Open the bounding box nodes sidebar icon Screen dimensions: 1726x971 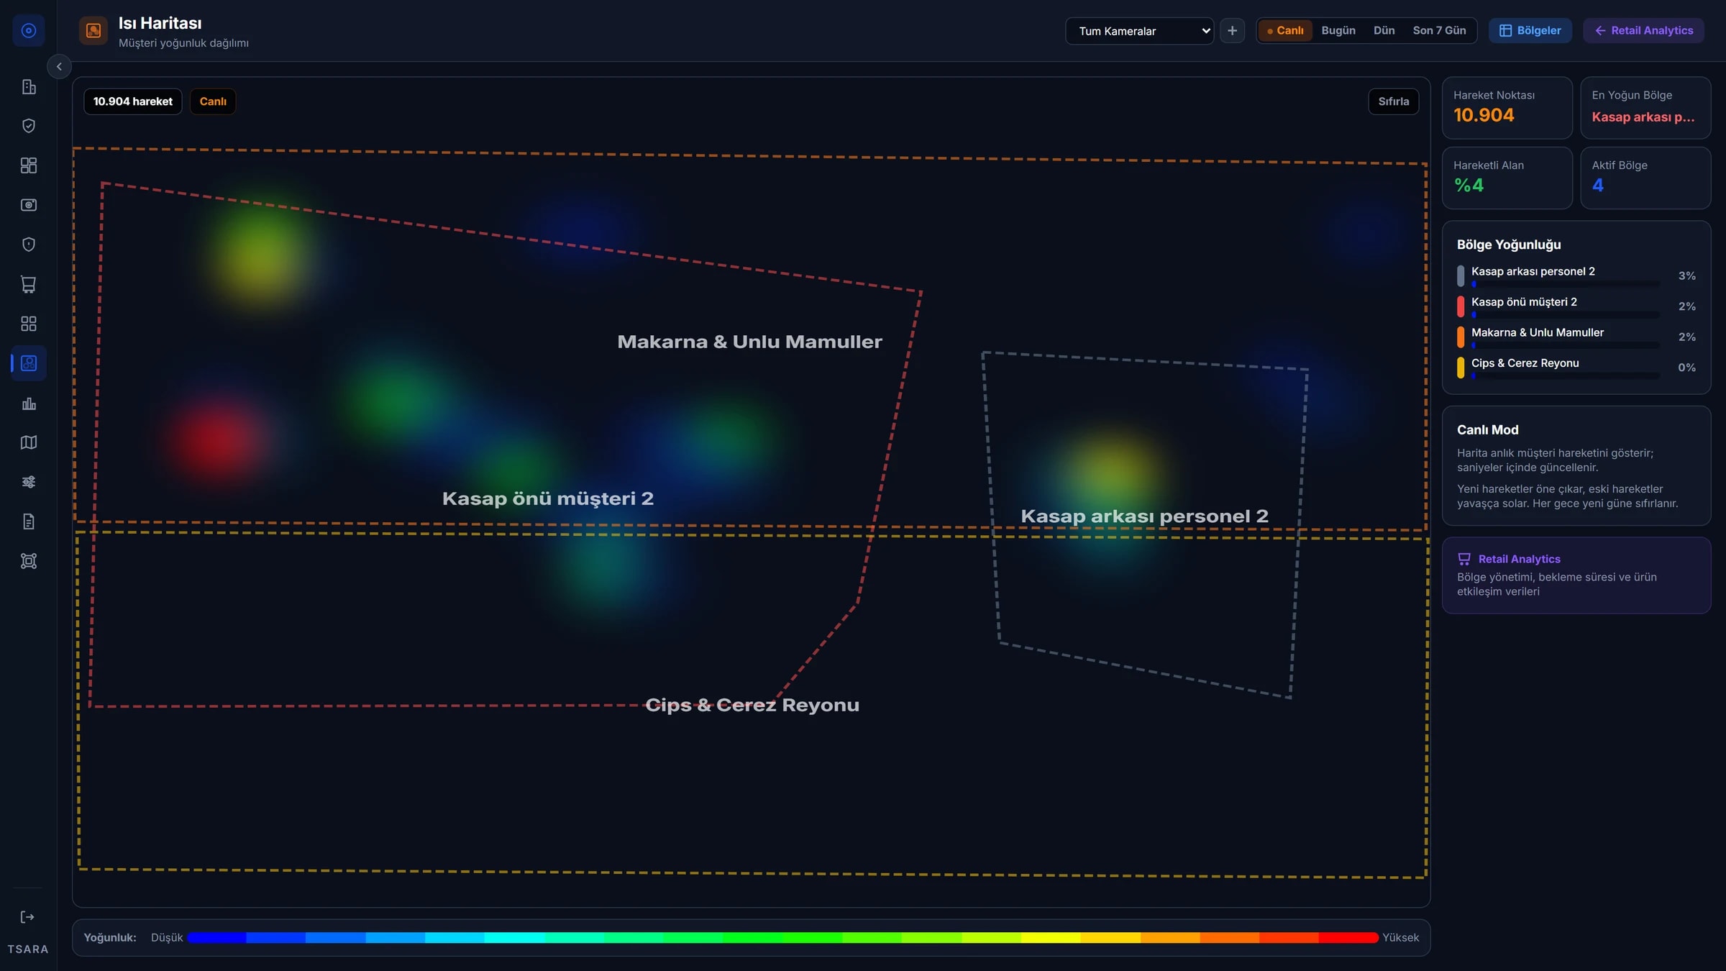click(x=29, y=561)
